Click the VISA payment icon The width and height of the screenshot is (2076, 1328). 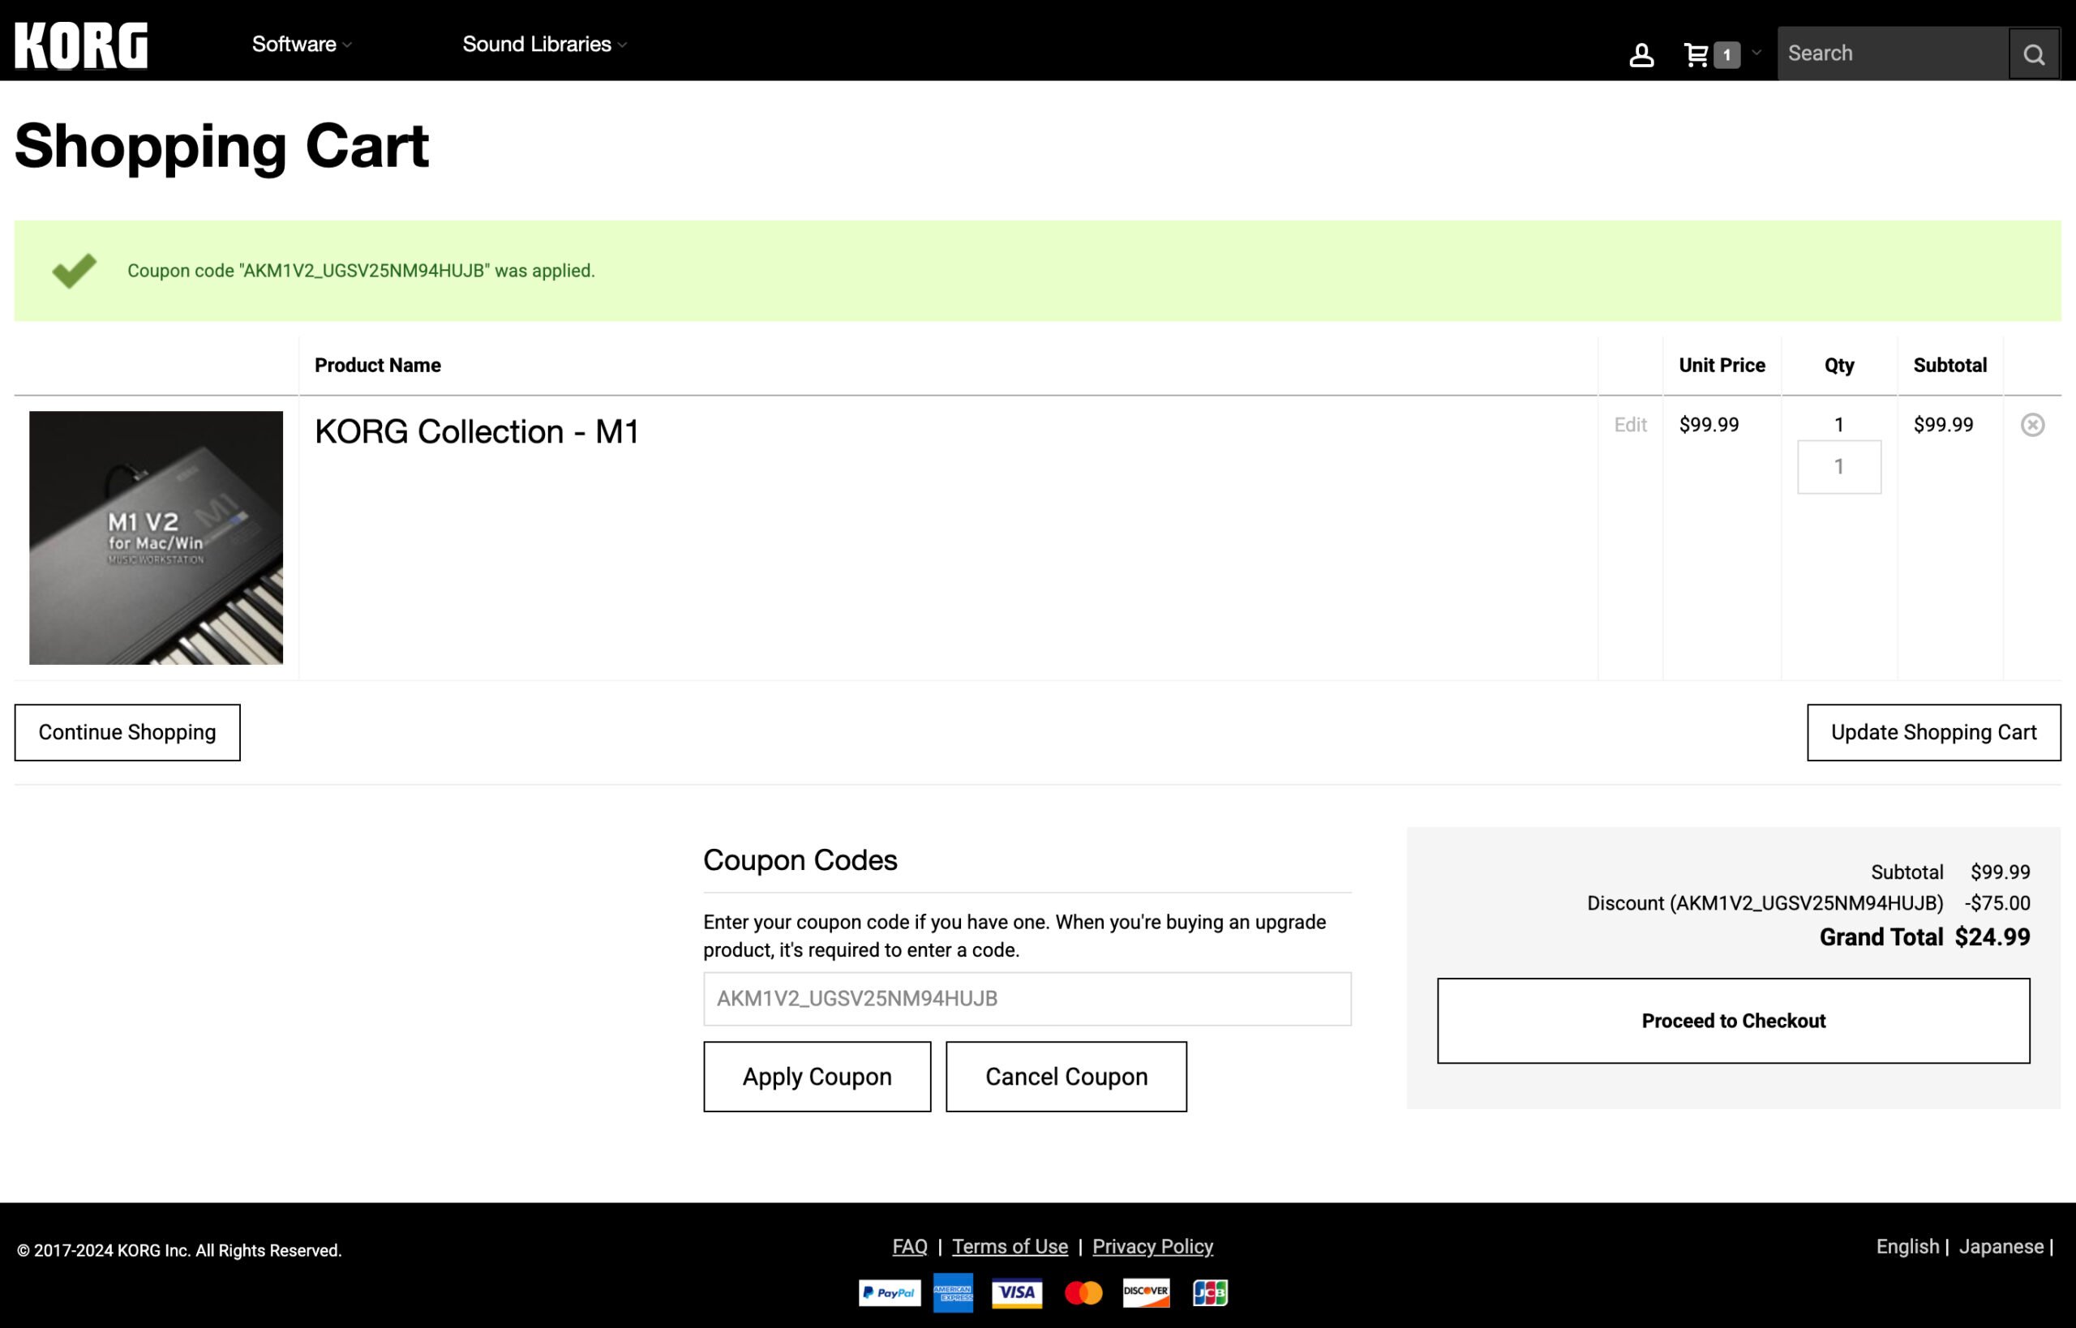1017,1292
